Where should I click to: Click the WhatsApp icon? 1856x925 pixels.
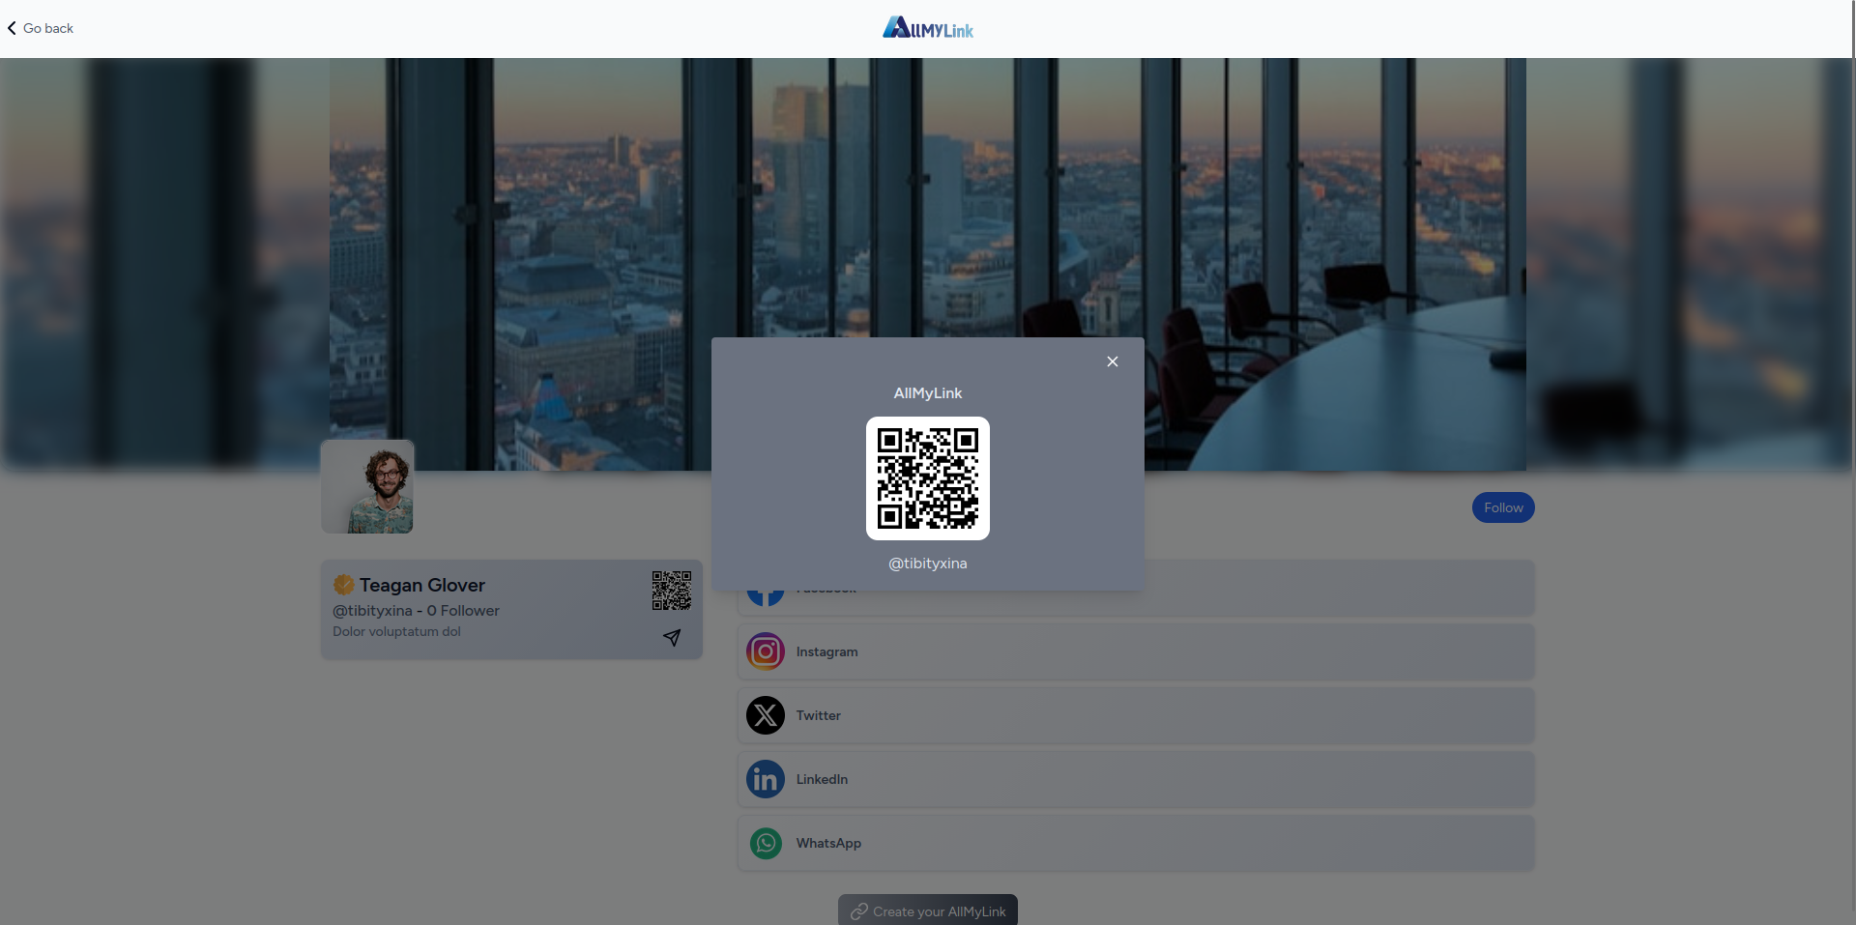(x=765, y=843)
